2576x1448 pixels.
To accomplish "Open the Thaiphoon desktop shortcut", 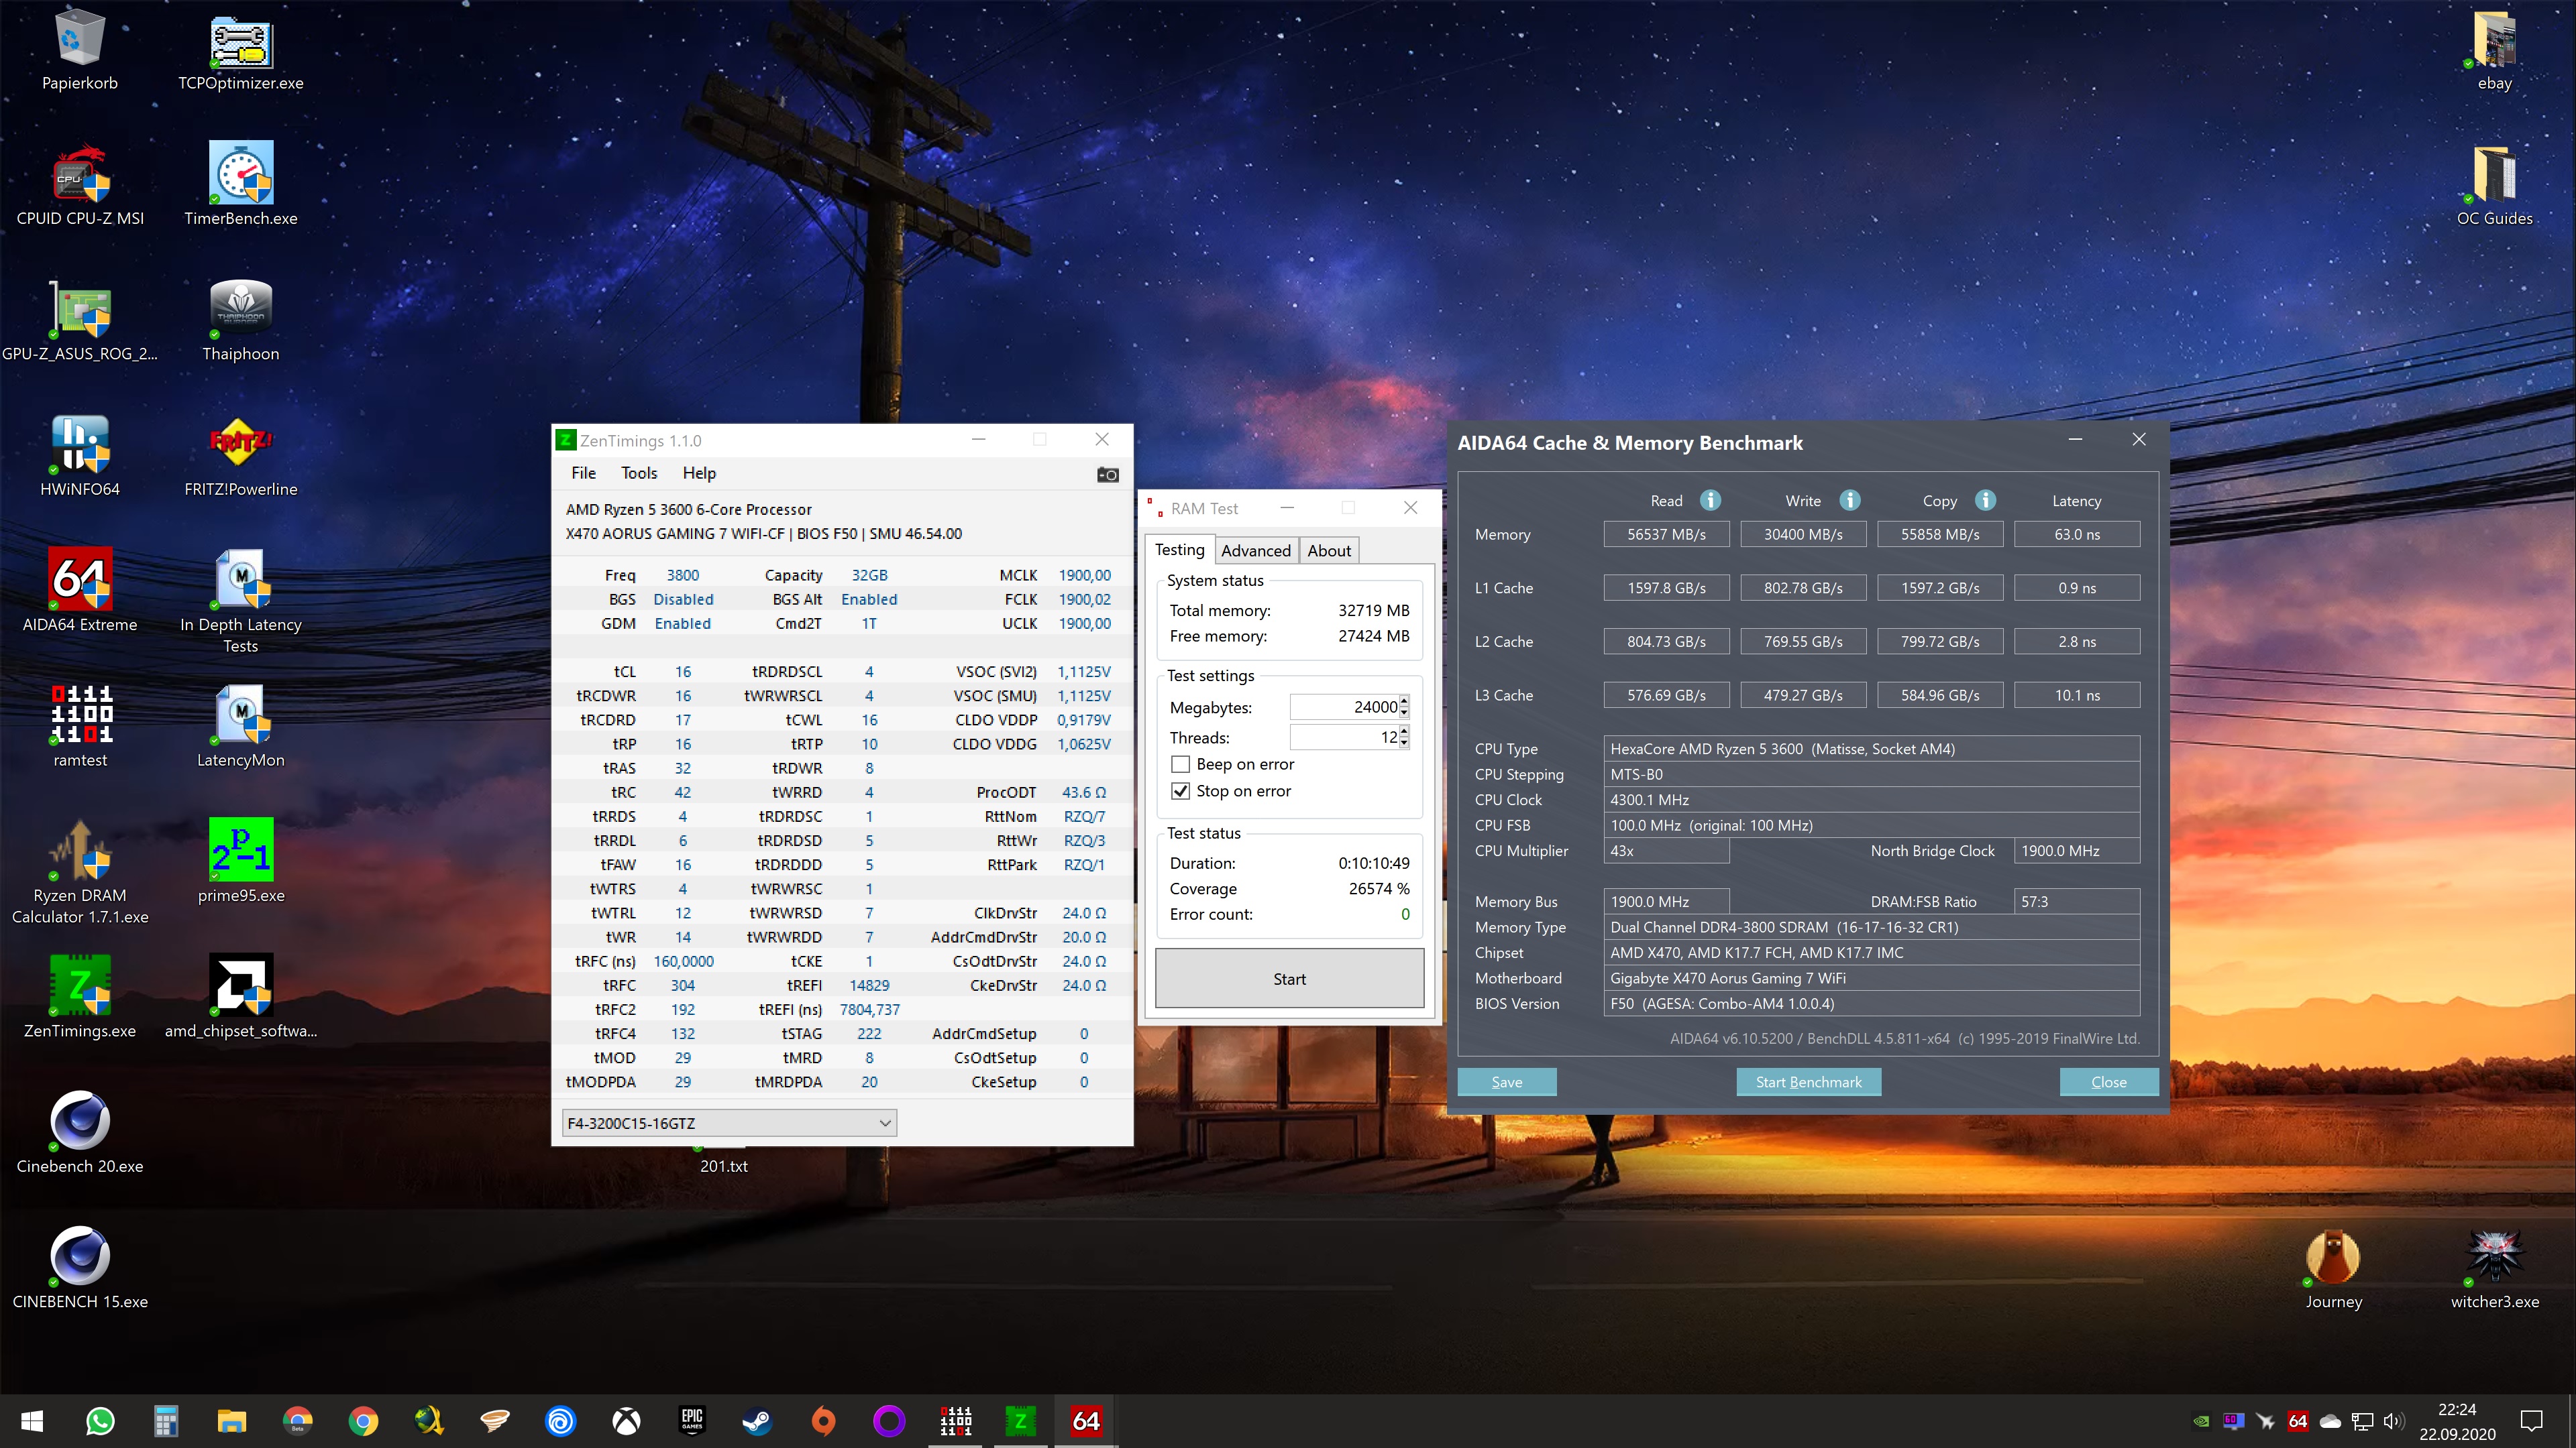I will (x=241, y=320).
